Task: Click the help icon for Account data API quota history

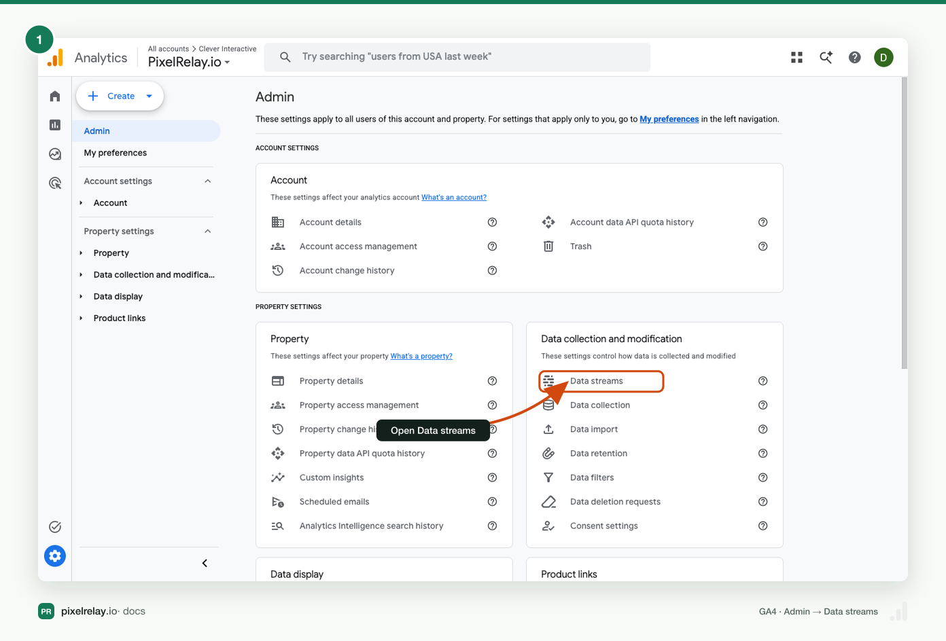Action: click(x=763, y=222)
